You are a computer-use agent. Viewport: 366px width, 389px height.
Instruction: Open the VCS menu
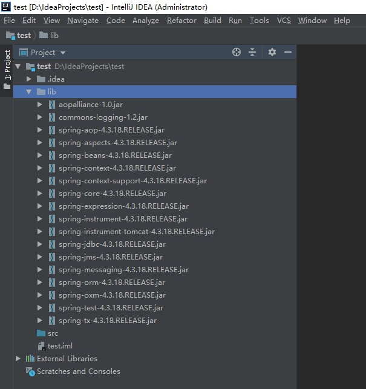(284, 21)
